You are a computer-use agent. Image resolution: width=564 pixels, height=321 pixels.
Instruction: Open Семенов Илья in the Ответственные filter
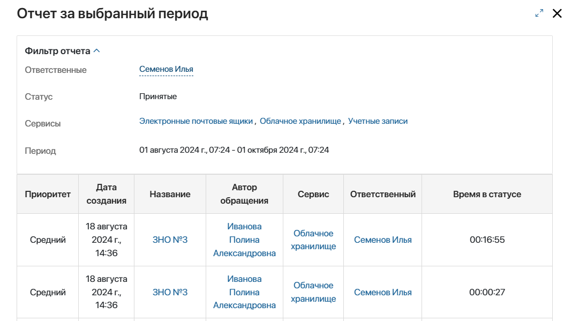pyautogui.click(x=166, y=69)
